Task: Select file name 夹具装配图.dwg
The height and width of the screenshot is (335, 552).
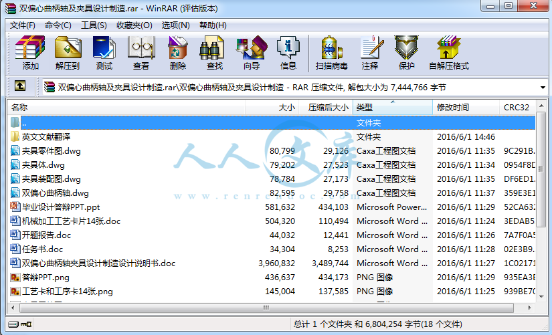Action: [x=52, y=179]
